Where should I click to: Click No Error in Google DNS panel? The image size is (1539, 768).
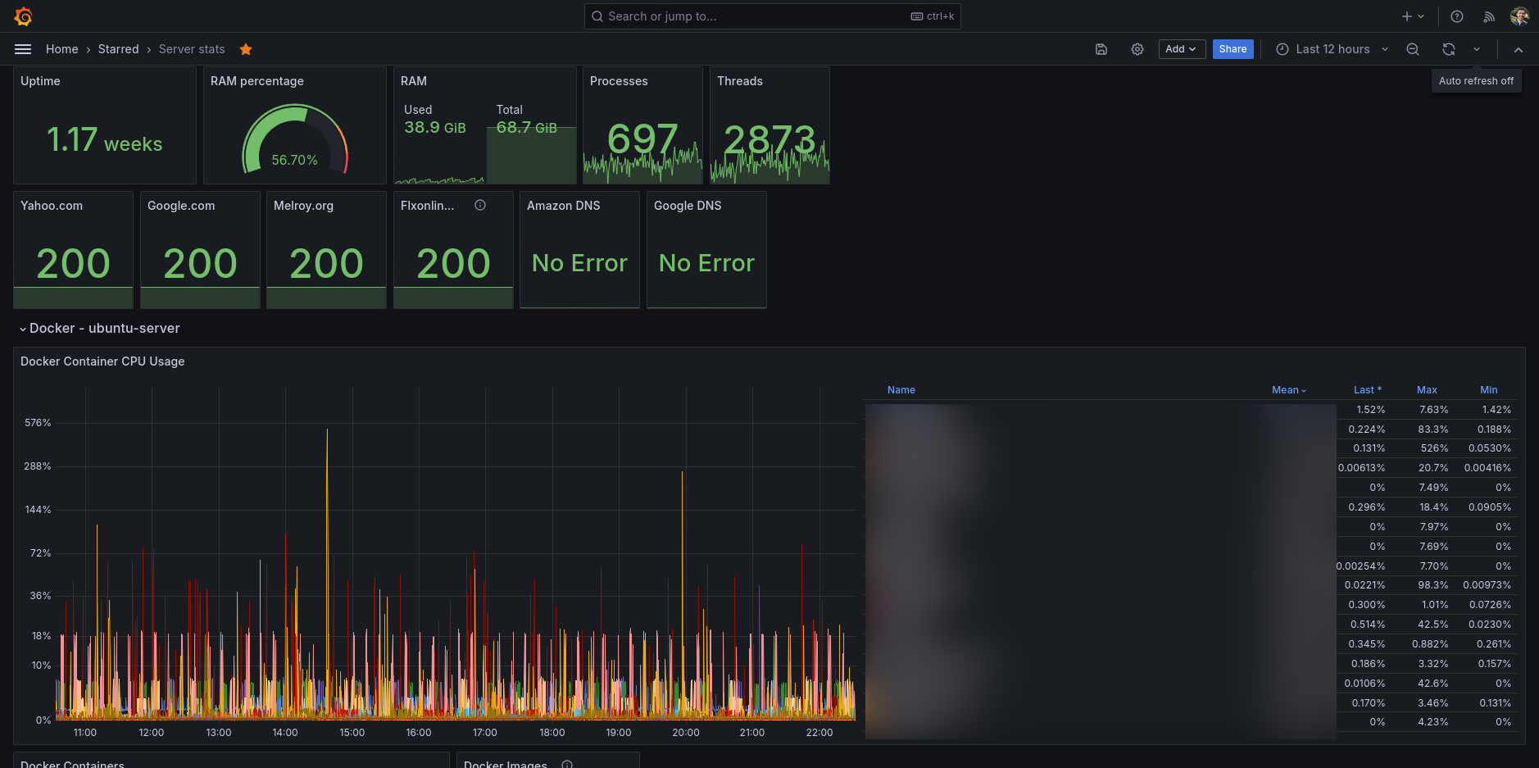coord(706,263)
